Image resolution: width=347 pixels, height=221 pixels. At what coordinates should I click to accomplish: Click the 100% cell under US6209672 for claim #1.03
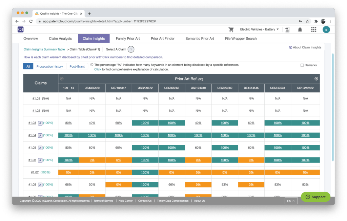(x=145, y=123)
